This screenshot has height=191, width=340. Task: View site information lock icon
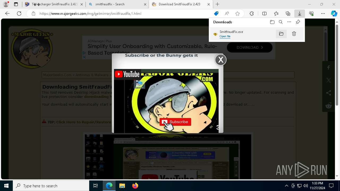[x=33, y=14]
